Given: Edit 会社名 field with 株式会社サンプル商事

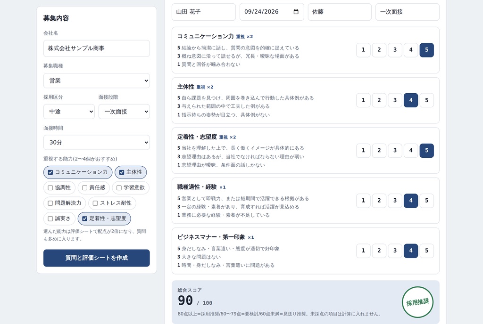Looking at the screenshot, I should click(96, 48).
